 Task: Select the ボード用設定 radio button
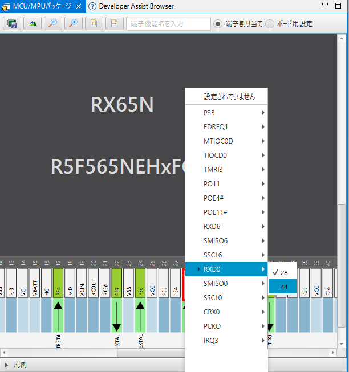pyautogui.click(x=270, y=24)
